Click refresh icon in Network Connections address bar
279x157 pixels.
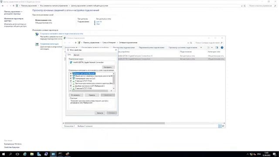(x=191, y=43)
